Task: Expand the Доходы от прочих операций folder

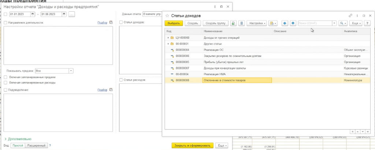Action: (168, 38)
